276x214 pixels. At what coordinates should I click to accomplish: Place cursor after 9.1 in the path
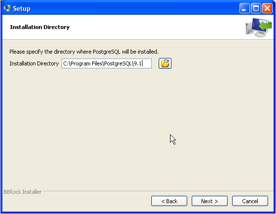coord(142,63)
